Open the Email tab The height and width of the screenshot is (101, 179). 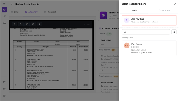pyautogui.click(x=15, y=12)
